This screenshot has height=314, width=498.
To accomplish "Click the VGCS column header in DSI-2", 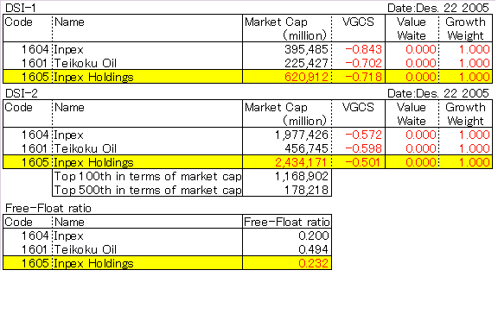I will (x=358, y=108).
